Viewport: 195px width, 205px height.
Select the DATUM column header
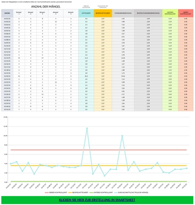click(x=7, y=13)
